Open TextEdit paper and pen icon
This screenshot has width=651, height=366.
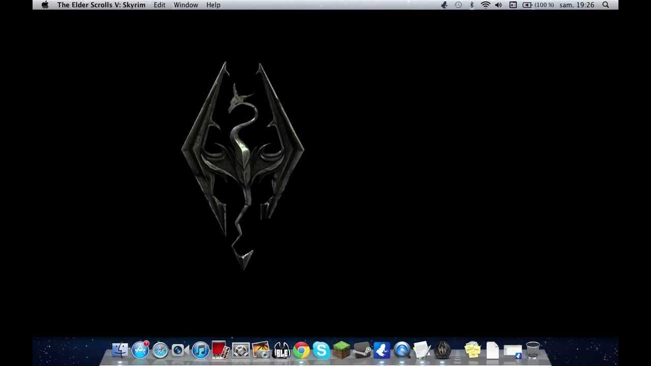coord(422,350)
